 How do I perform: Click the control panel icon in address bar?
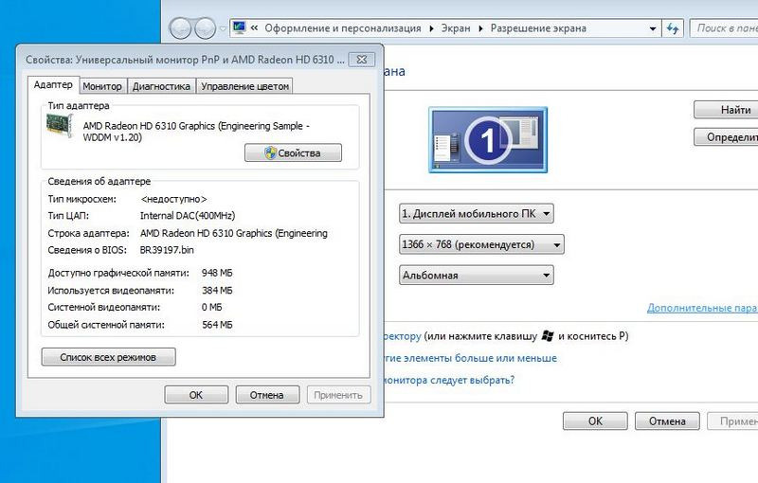(x=239, y=27)
